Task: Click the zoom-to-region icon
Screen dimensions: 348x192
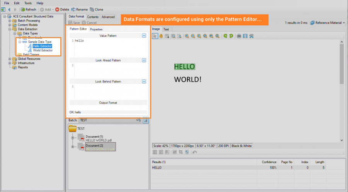Action: (x=173, y=36)
